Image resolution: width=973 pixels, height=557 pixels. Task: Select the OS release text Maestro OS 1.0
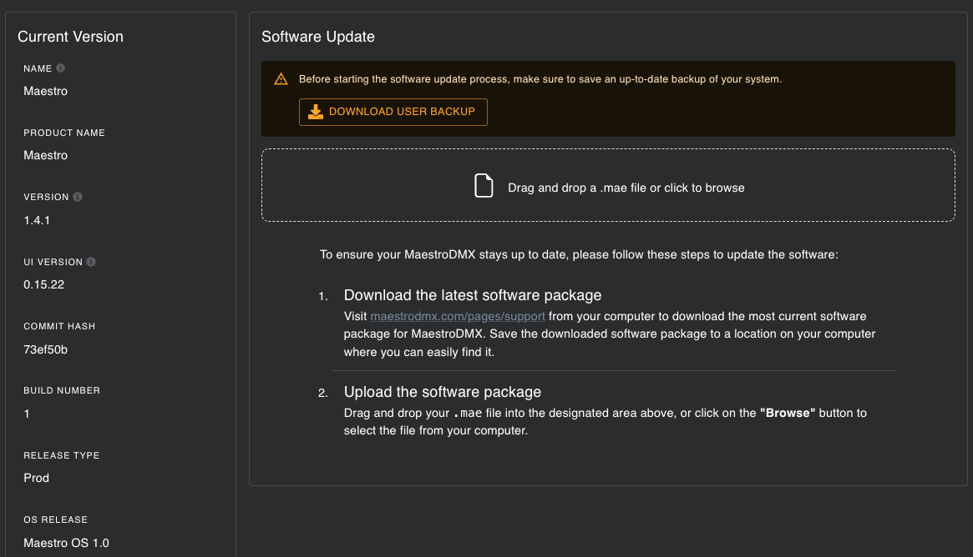(x=66, y=543)
